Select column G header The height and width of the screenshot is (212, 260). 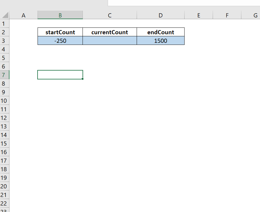point(254,15)
